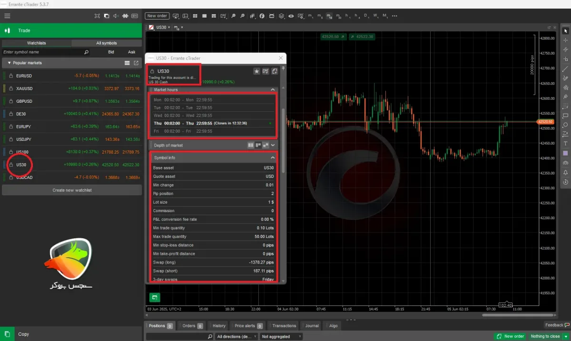This screenshot has width=571, height=341.
Task: Click the snapshot camera icon in the right toolbar
Action: [565, 163]
